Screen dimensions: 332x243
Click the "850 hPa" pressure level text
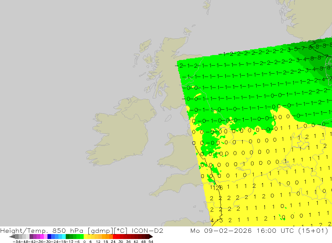pos(68,230)
